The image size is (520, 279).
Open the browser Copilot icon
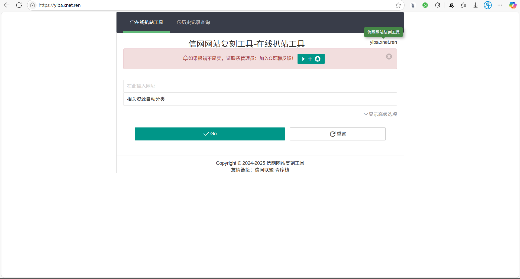[x=512, y=5]
